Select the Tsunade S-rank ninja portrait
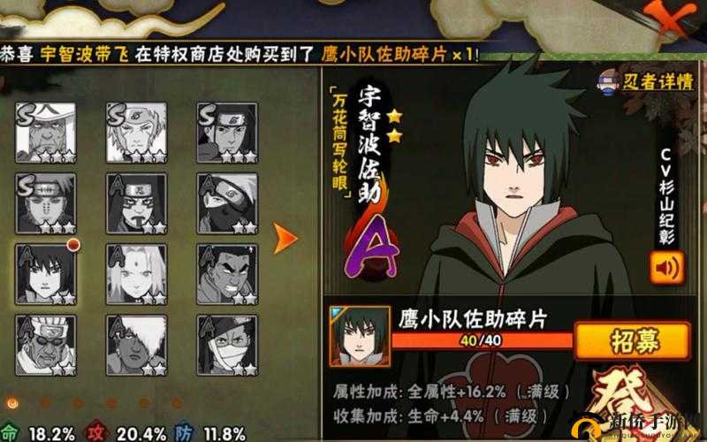This screenshot has height=442, width=707. (x=137, y=133)
